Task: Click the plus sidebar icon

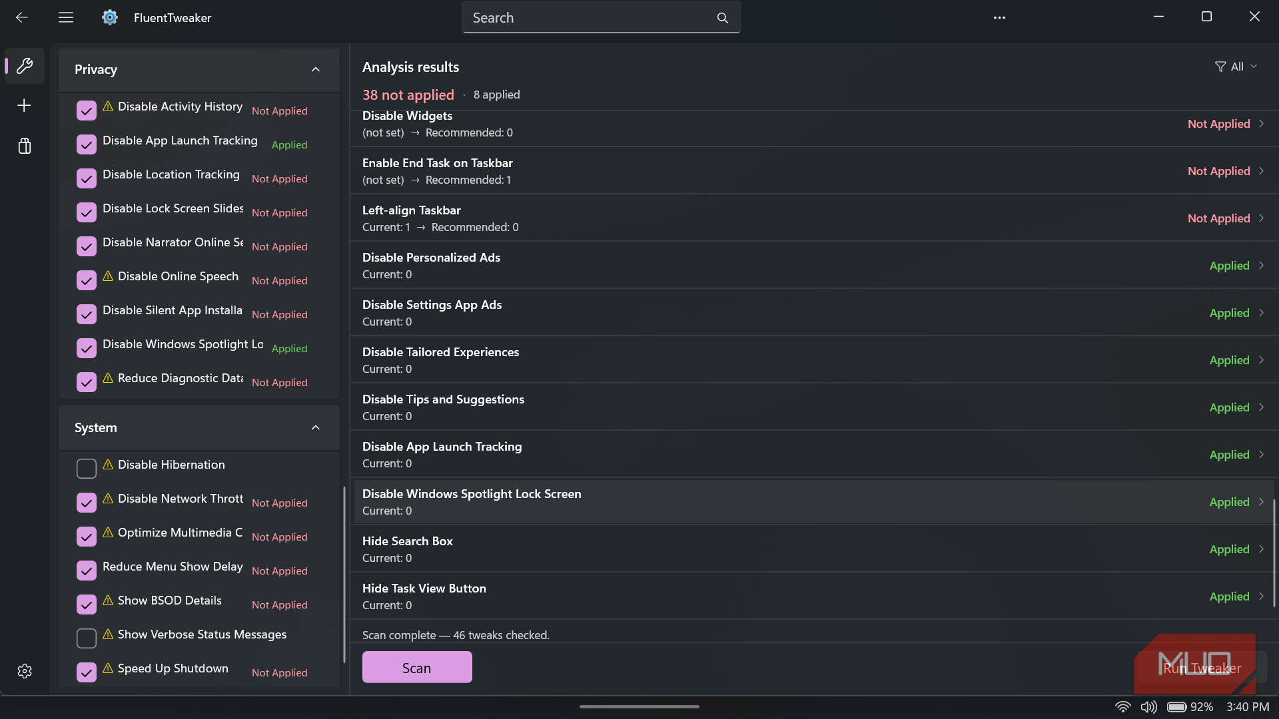Action: (x=25, y=105)
